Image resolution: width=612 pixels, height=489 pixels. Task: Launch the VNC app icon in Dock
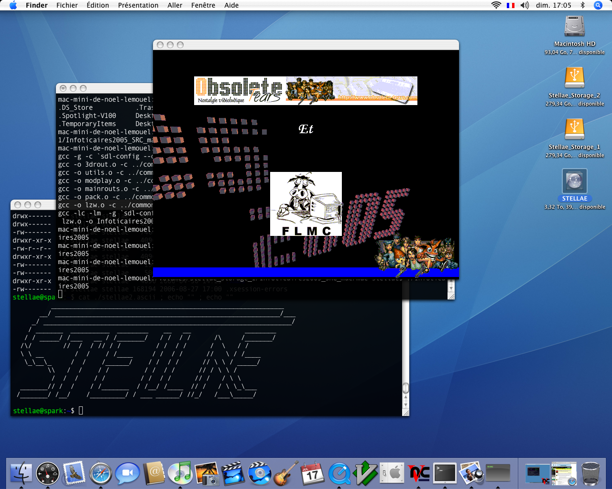[x=419, y=473]
